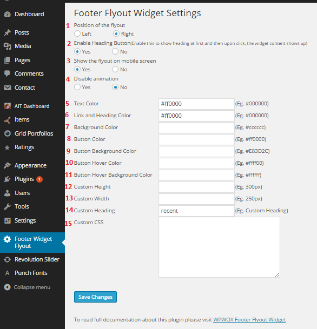Open the WPWOX Footer Flyout Widget link

coord(249,320)
